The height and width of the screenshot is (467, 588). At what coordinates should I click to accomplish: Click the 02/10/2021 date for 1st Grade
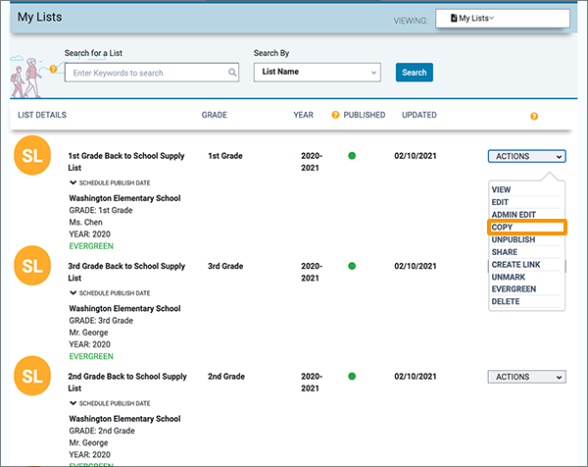[x=416, y=156]
